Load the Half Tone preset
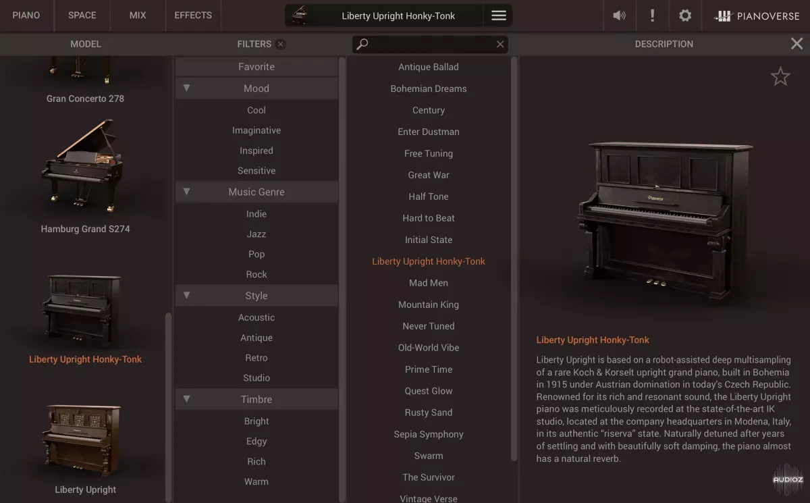 [429, 196]
